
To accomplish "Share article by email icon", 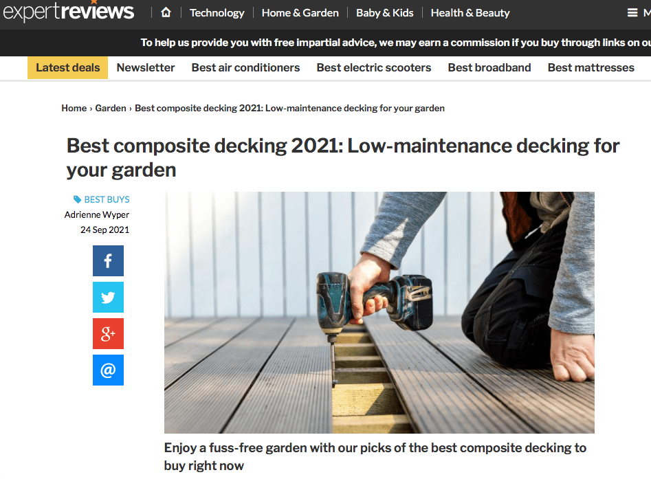I will pyautogui.click(x=108, y=370).
